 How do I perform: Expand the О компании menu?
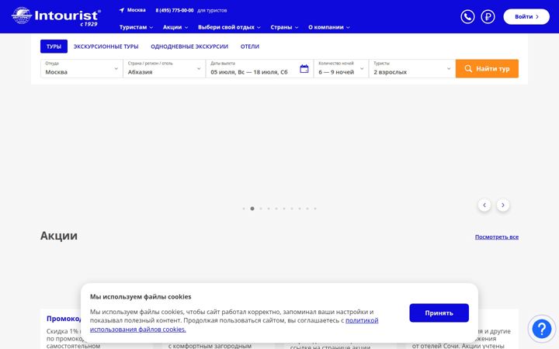(328, 27)
